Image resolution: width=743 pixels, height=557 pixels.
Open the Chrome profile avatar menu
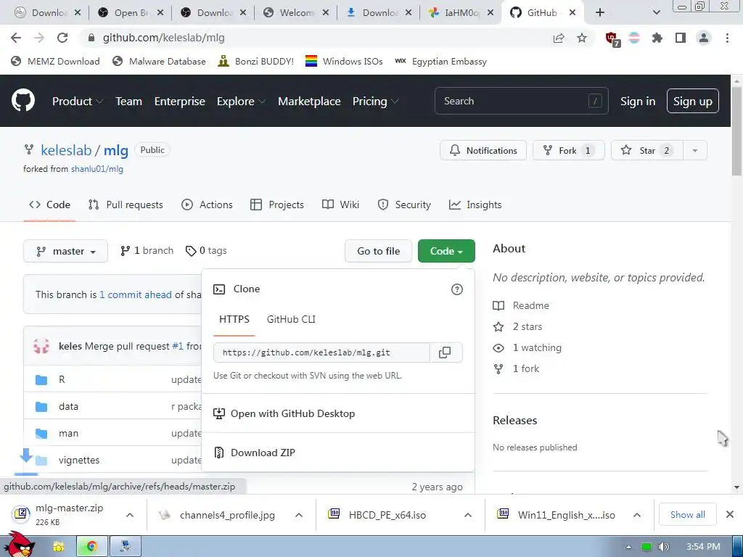click(704, 38)
